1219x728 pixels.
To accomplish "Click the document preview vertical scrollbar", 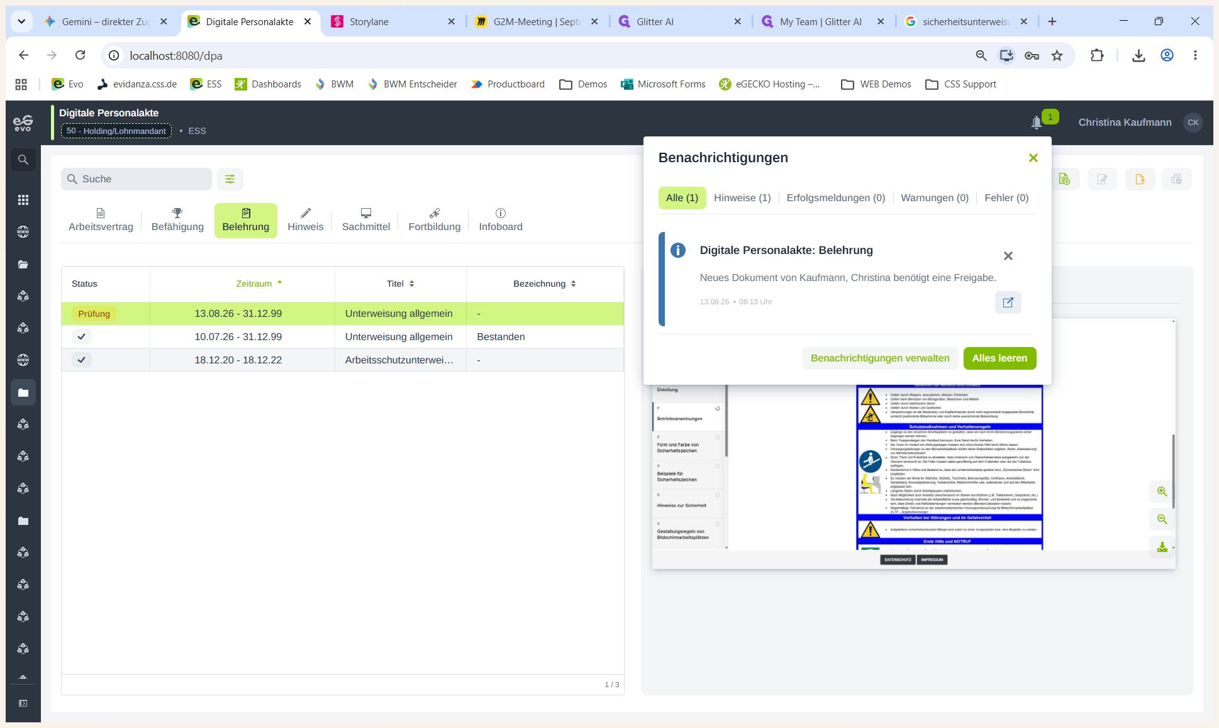I will click(x=1173, y=472).
